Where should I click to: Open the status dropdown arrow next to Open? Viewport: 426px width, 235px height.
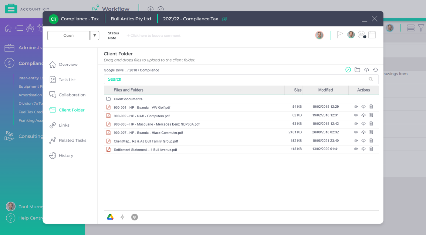[x=95, y=35]
